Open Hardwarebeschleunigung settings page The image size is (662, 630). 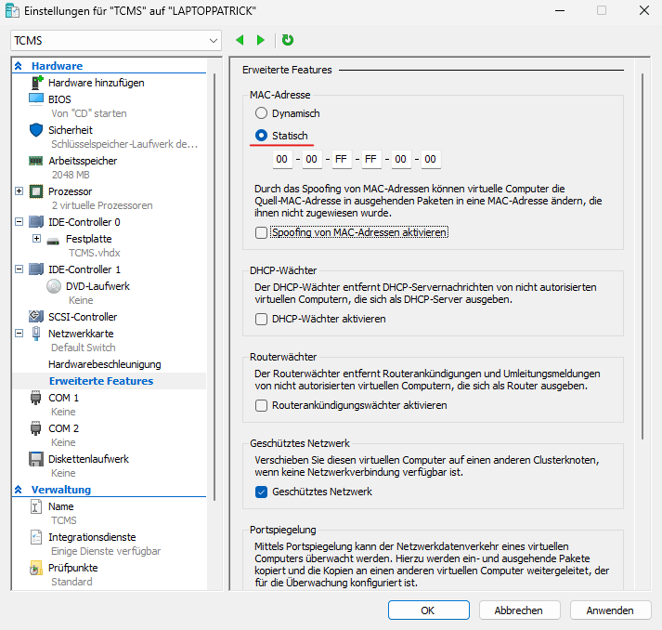coord(104,364)
